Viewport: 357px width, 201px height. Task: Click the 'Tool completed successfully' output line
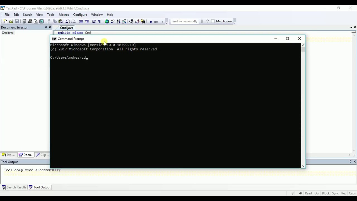(x=32, y=170)
